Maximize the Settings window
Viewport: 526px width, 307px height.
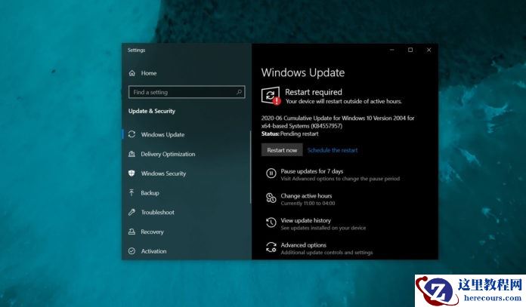[410, 50]
